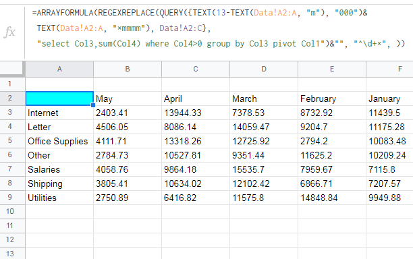Click the January header cell
The image size is (413, 259).
[390, 98]
